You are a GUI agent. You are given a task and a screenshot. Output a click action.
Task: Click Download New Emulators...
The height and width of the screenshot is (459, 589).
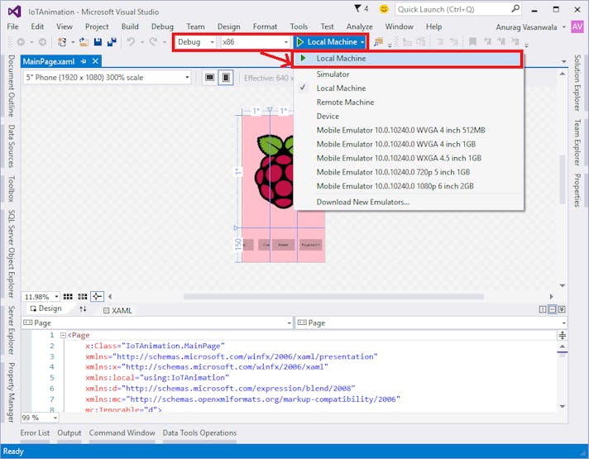[409, 202]
